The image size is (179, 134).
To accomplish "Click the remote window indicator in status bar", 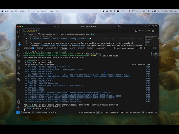I will coord(18,112).
